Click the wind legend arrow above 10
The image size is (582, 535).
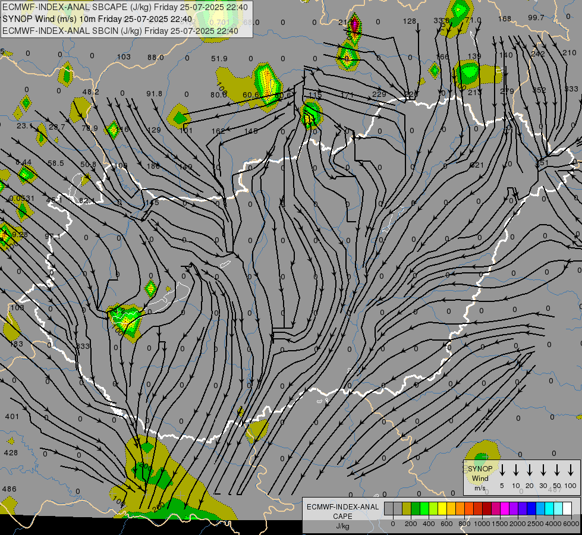click(516, 470)
